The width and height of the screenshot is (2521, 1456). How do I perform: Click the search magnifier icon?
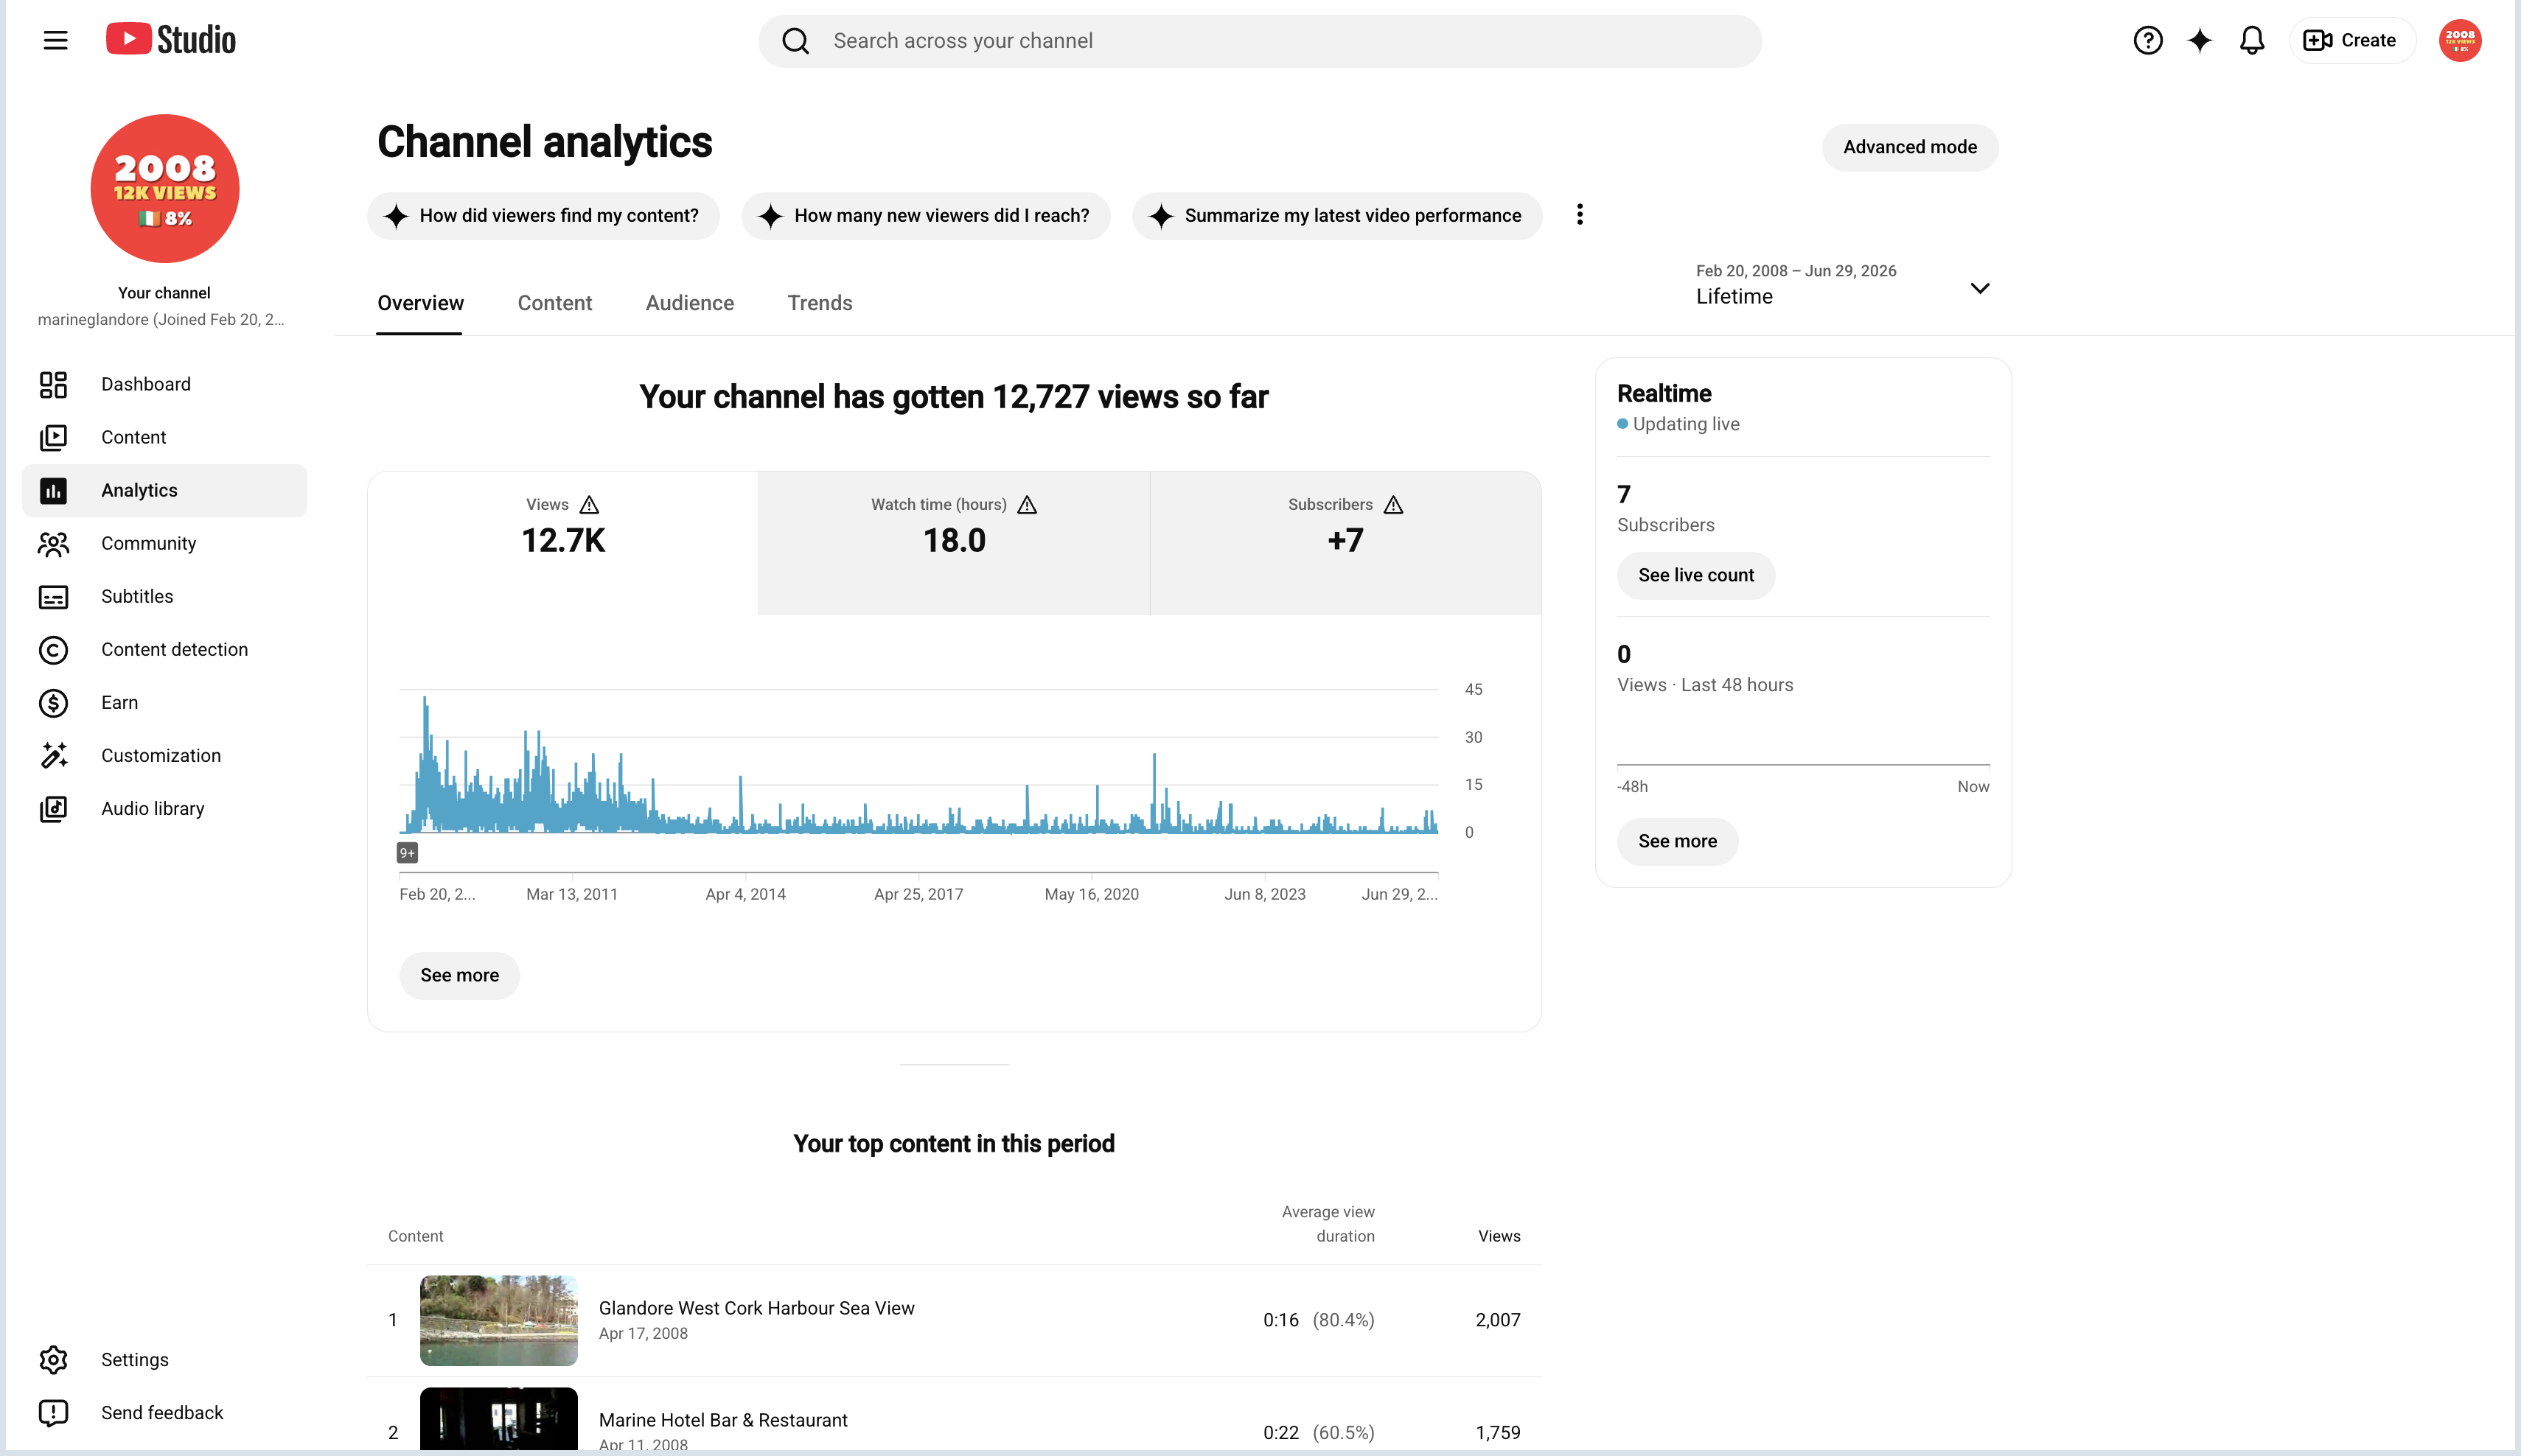795,41
